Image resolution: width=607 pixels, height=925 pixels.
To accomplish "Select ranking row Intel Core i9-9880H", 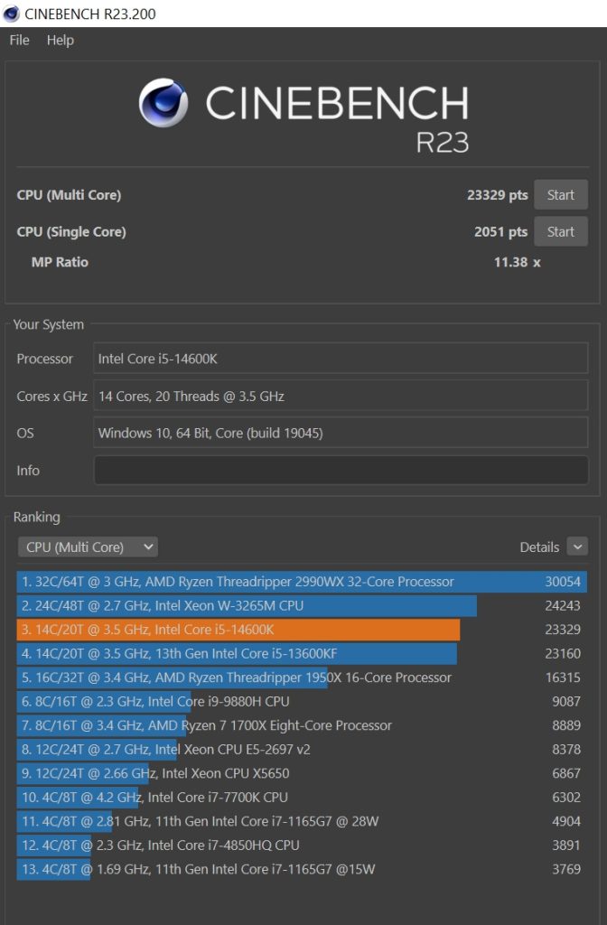I will click(302, 701).
